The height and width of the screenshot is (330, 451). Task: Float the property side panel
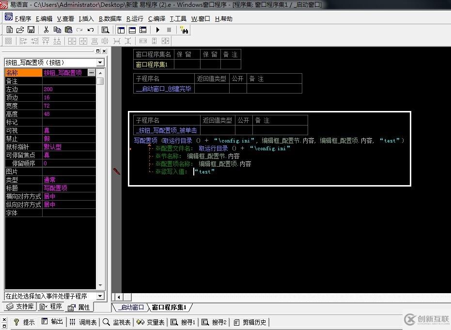point(98,51)
